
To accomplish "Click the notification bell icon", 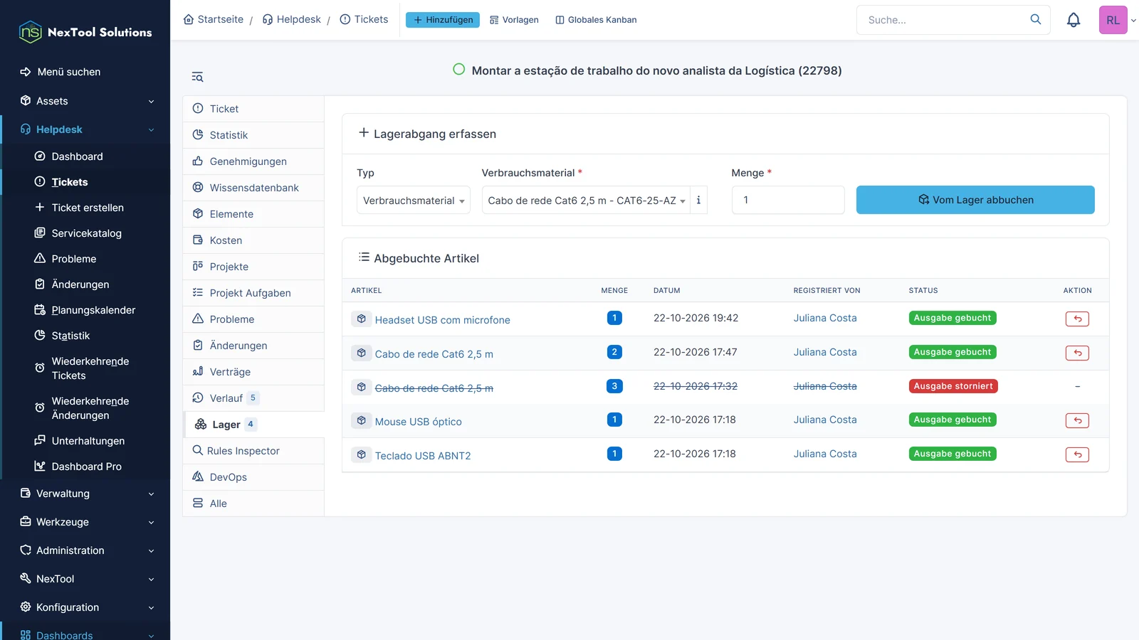I will 1074,20.
